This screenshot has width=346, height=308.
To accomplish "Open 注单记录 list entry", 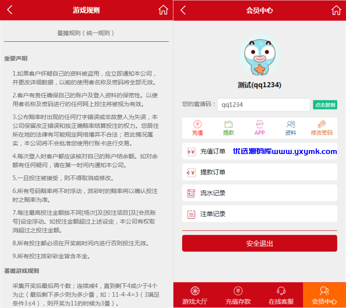I will 259,214.
